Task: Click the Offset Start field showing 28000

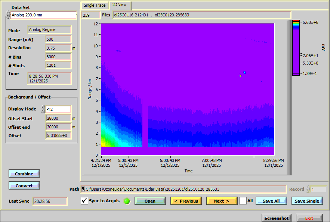Action: (x=58, y=119)
